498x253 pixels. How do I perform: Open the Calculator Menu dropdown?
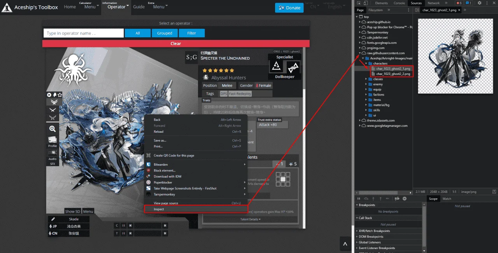pos(91,6)
